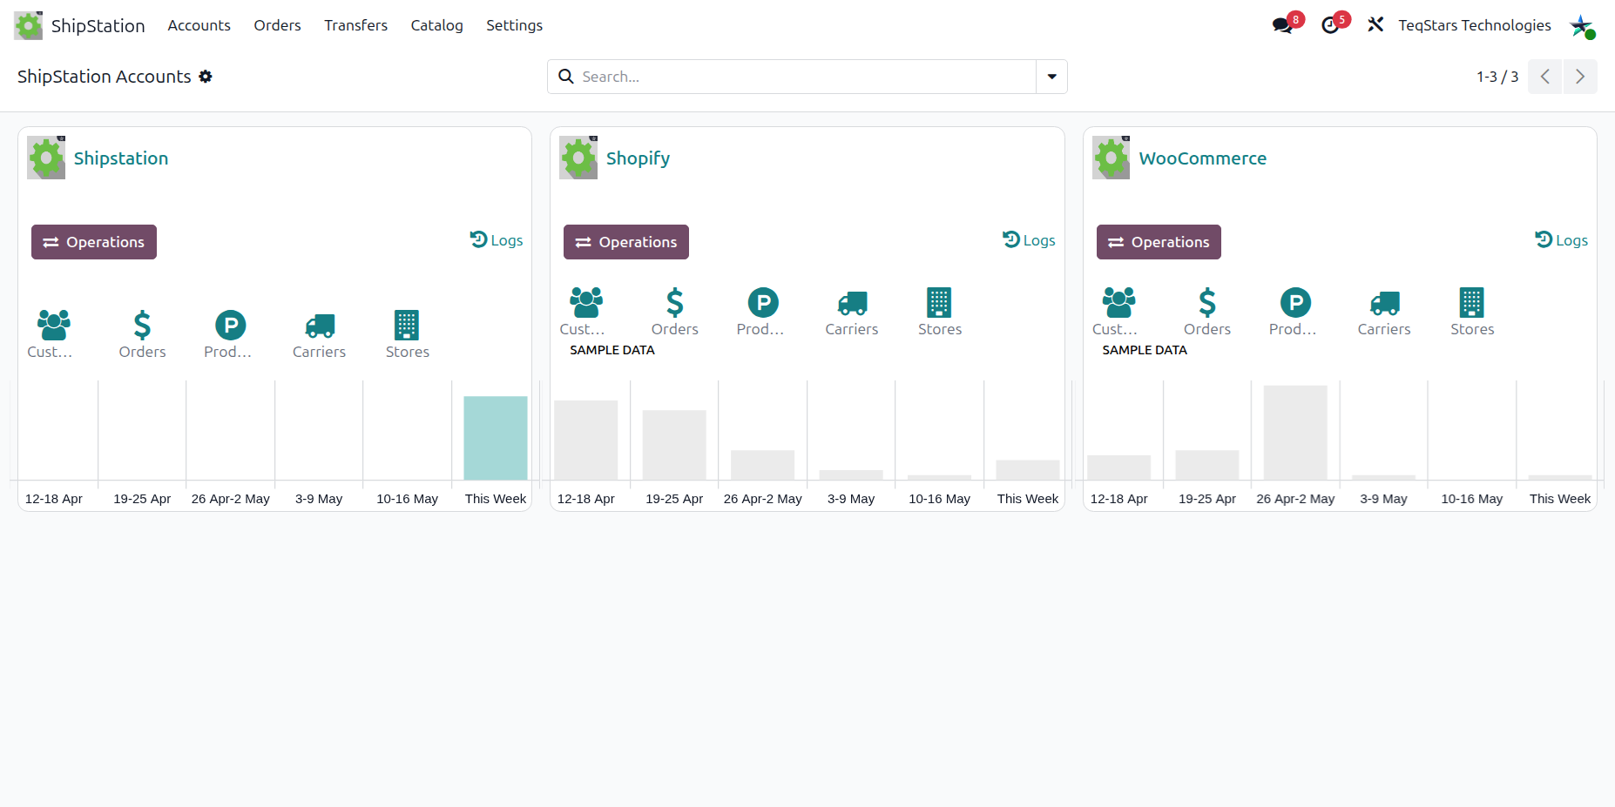Open Stores building icon on WooCommerce card
Screen dimensions: 1615x807
pyautogui.click(x=1472, y=303)
